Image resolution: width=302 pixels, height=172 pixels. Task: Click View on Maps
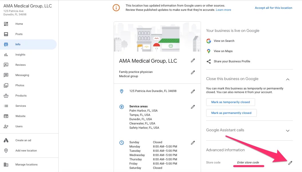(223, 51)
